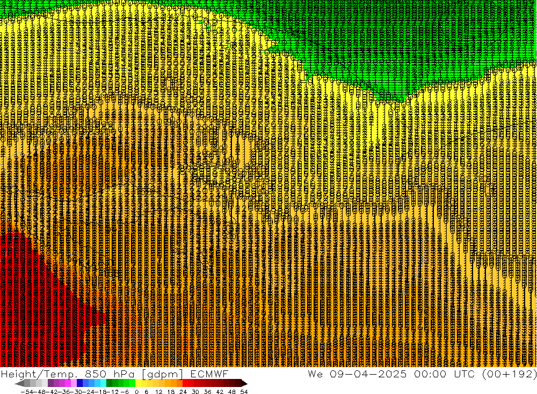This screenshot has width=537, height=394.
Task: Click the dark right arrow of the color scale
Action: point(244,383)
